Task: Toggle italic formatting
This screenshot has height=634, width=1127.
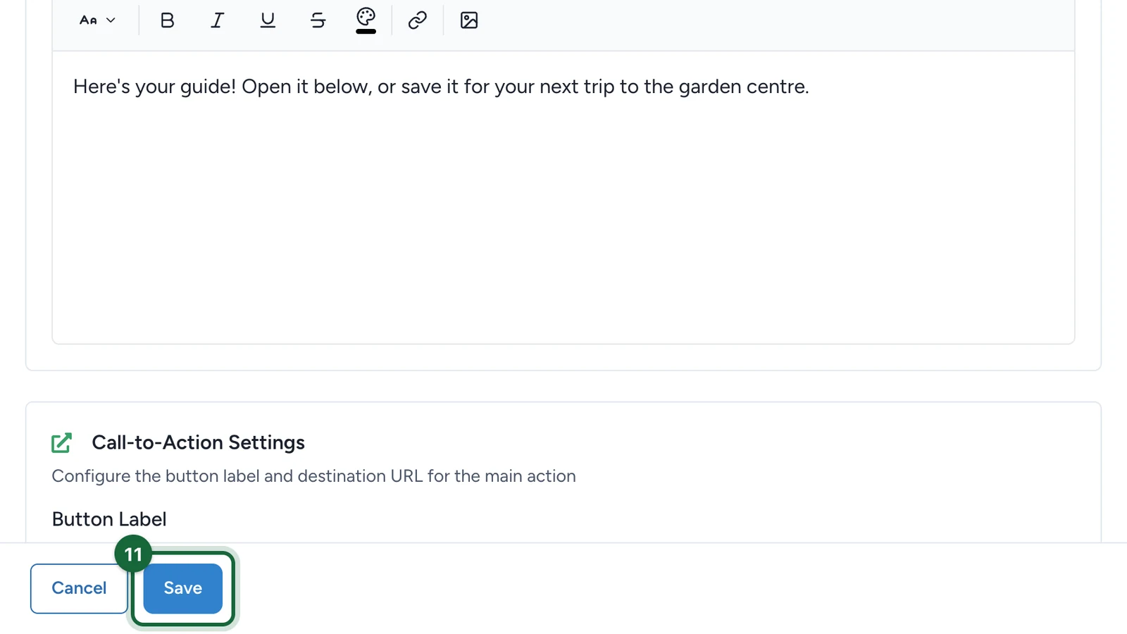Action: pyautogui.click(x=217, y=20)
